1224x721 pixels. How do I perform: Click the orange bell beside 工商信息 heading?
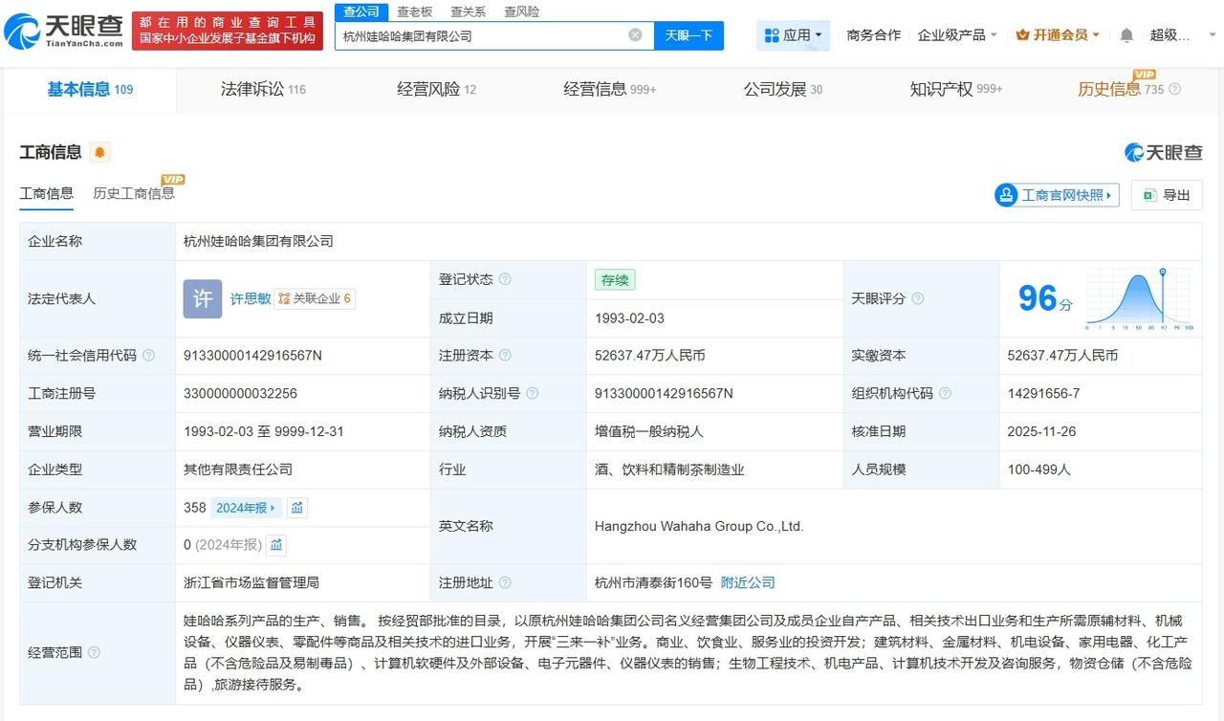(100, 152)
